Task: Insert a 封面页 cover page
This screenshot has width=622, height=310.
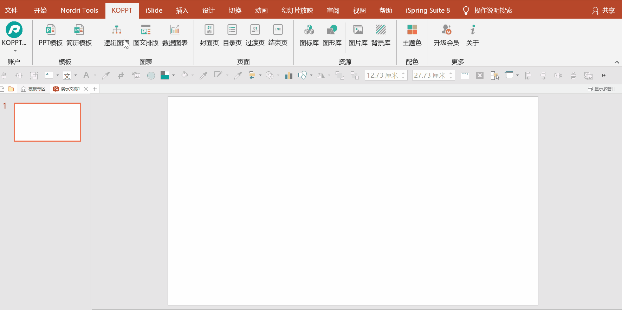Action: click(x=209, y=35)
